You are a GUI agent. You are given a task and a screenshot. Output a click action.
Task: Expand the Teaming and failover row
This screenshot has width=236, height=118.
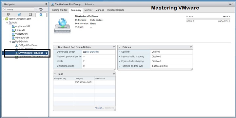pyautogui.click(x=120, y=66)
